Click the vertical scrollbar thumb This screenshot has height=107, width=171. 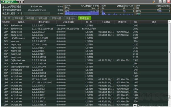[x=170, y=52]
